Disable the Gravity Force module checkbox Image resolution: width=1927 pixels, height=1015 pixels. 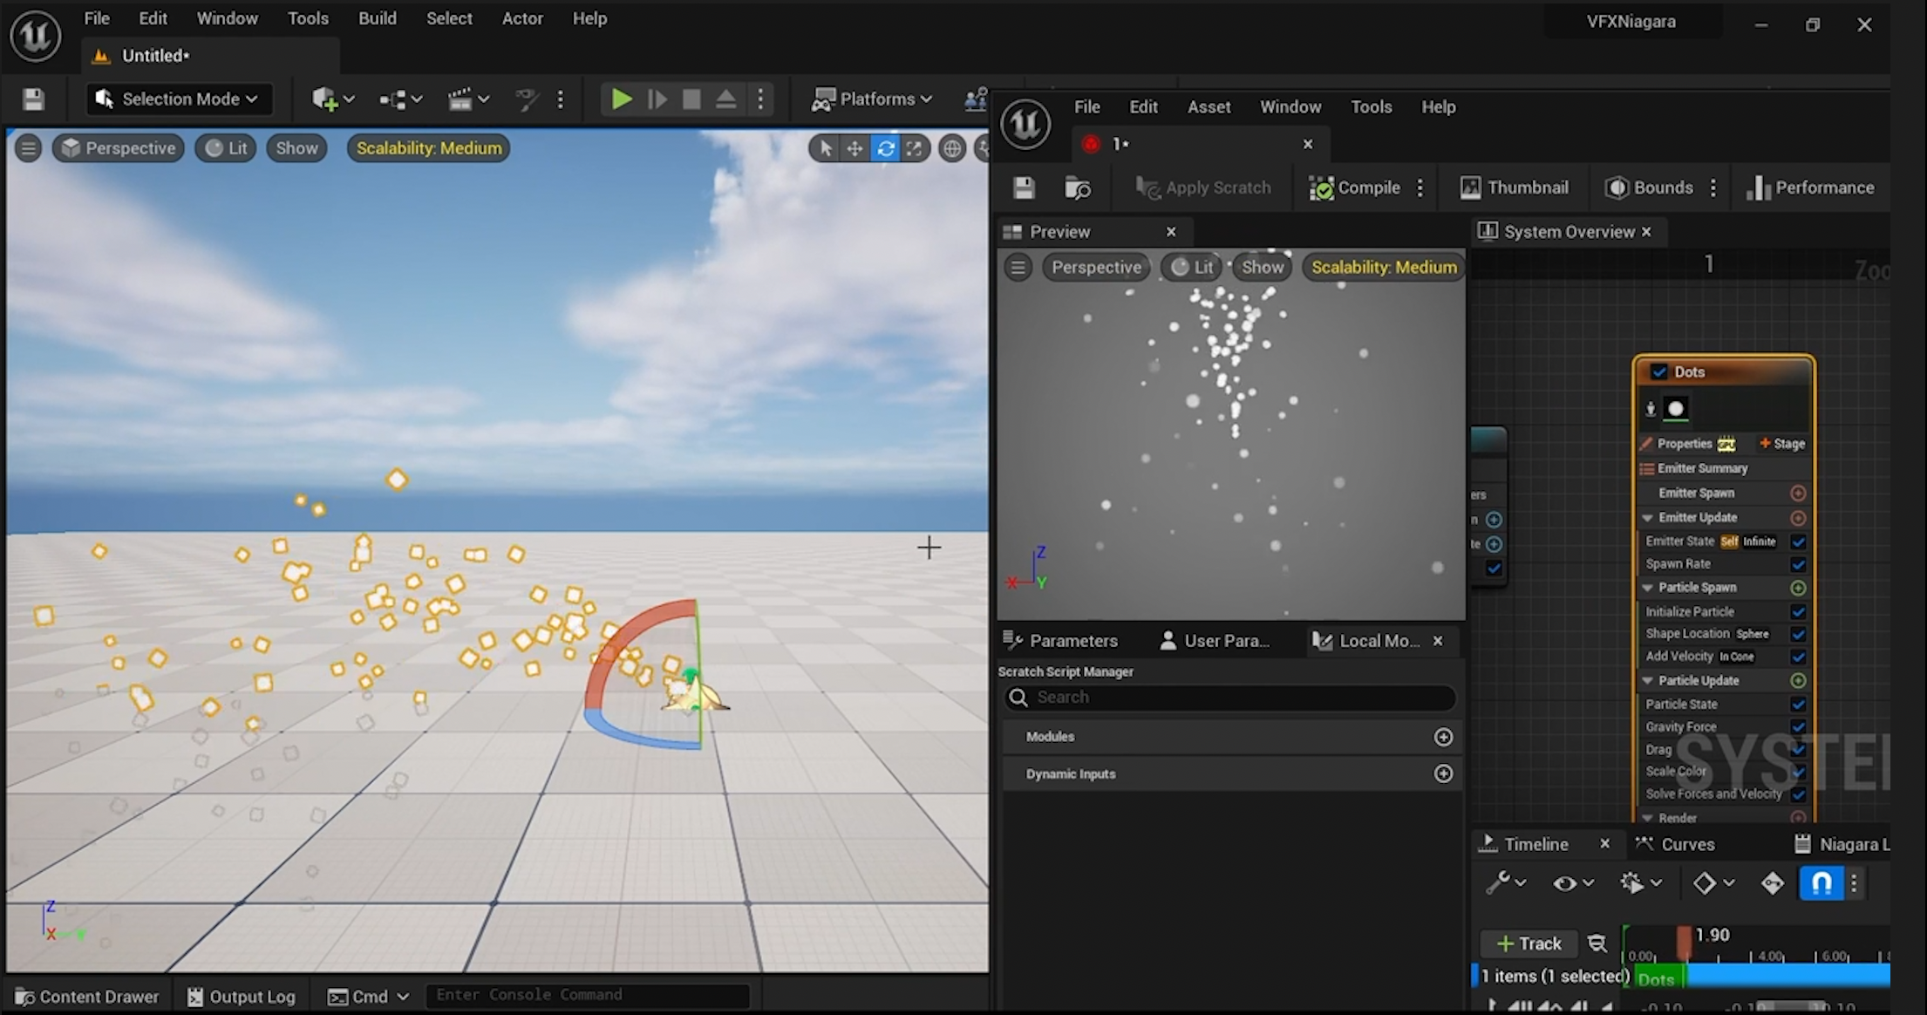(x=1798, y=726)
